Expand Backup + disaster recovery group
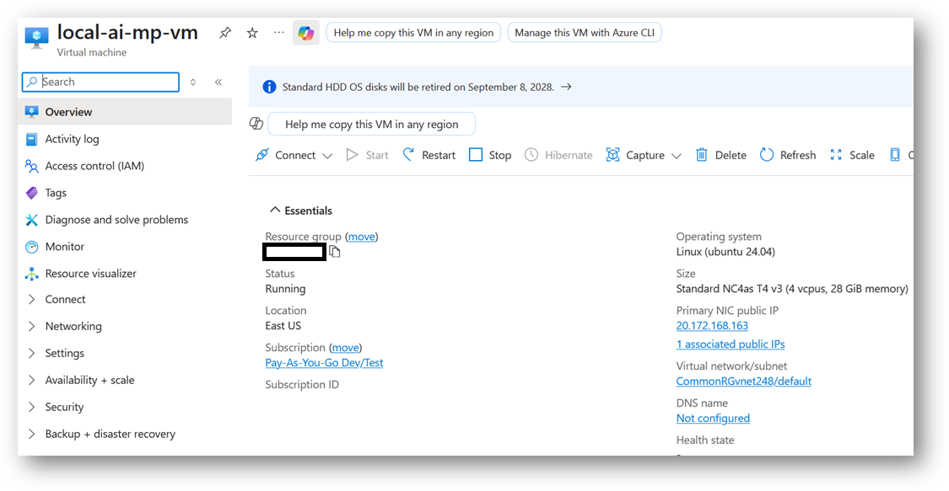The height and width of the screenshot is (491, 949). click(x=31, y=434)
